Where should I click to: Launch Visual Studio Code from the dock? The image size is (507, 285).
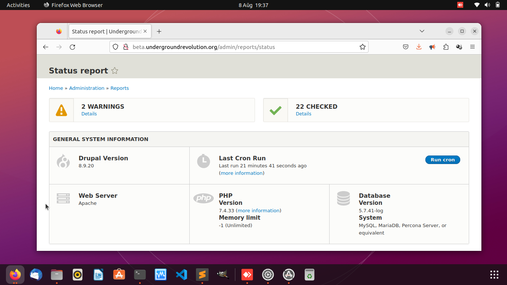click(x=181, y=275)
